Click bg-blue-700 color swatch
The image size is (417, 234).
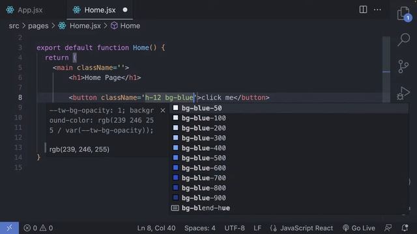pos(175,177)
